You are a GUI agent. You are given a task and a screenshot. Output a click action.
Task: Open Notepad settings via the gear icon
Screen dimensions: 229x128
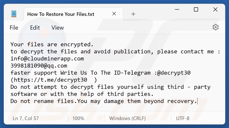point(215,27)
